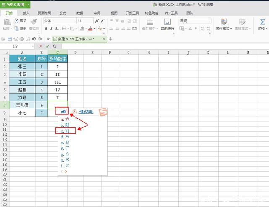Open the 视图 tab

tap(114, 13)
